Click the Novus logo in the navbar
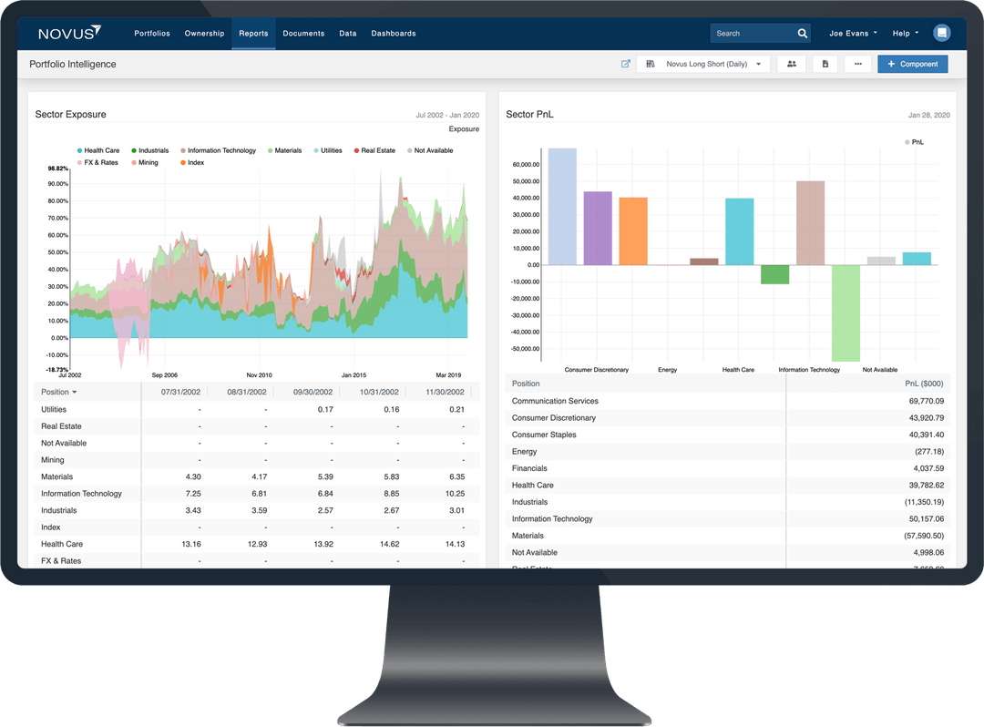984x727 pixels. tap(69, 32)
